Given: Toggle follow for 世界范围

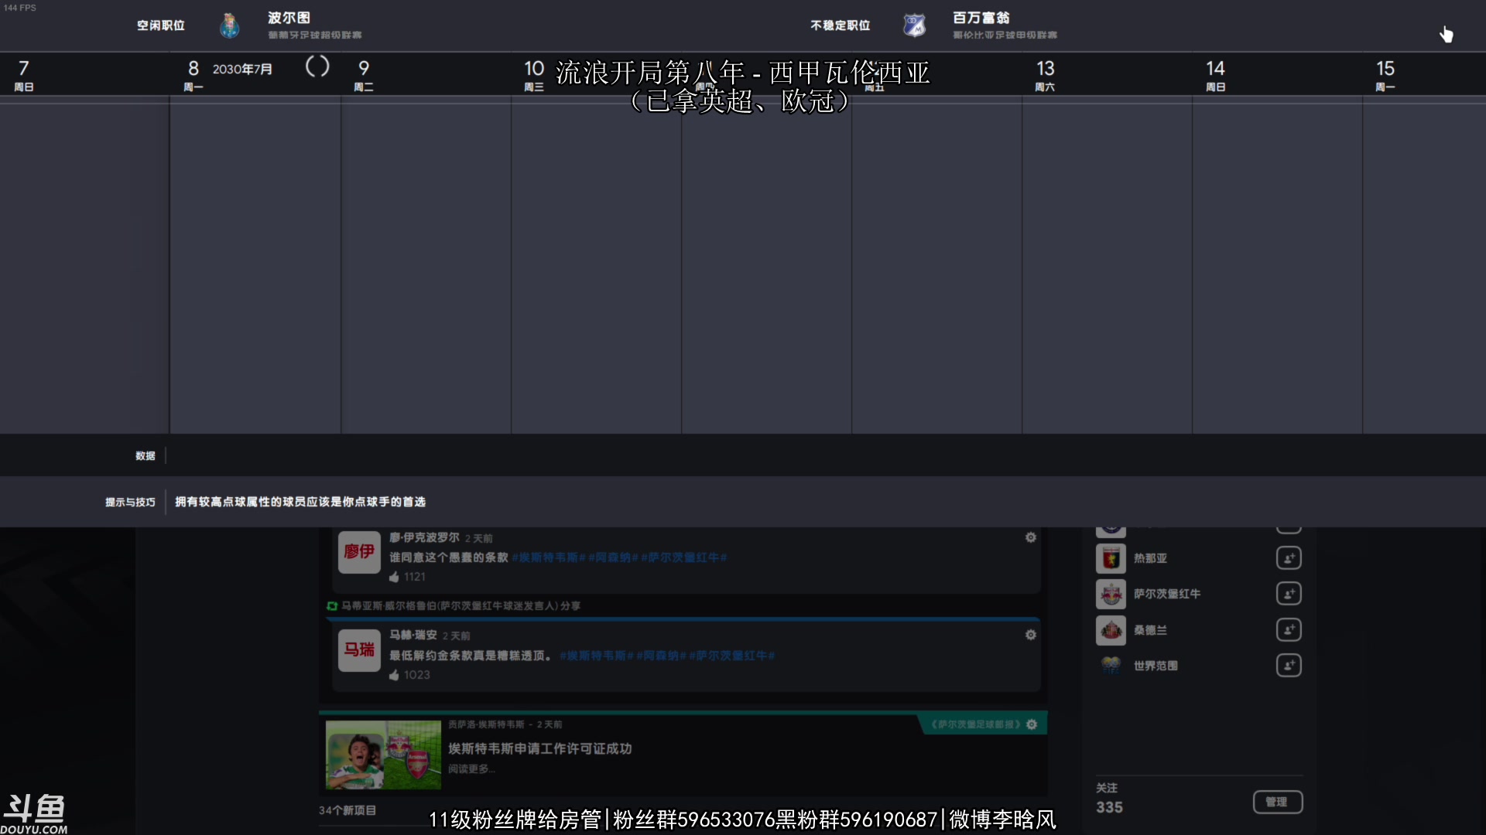Looking at the screenshot, I should tap(1289, 666).
